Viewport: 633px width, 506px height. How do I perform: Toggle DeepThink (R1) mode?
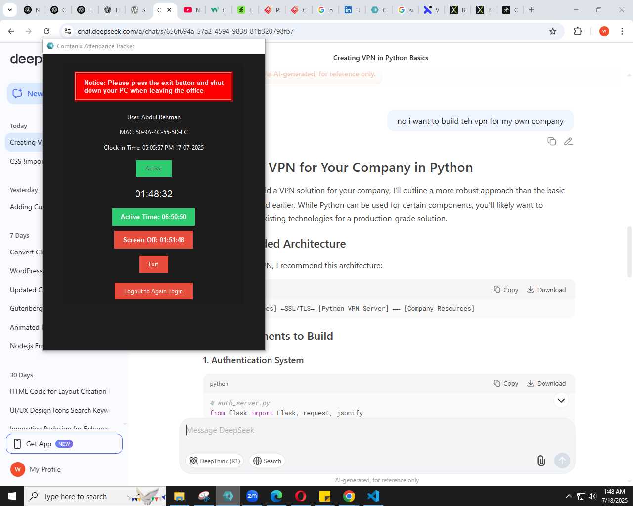coord(215,461)
